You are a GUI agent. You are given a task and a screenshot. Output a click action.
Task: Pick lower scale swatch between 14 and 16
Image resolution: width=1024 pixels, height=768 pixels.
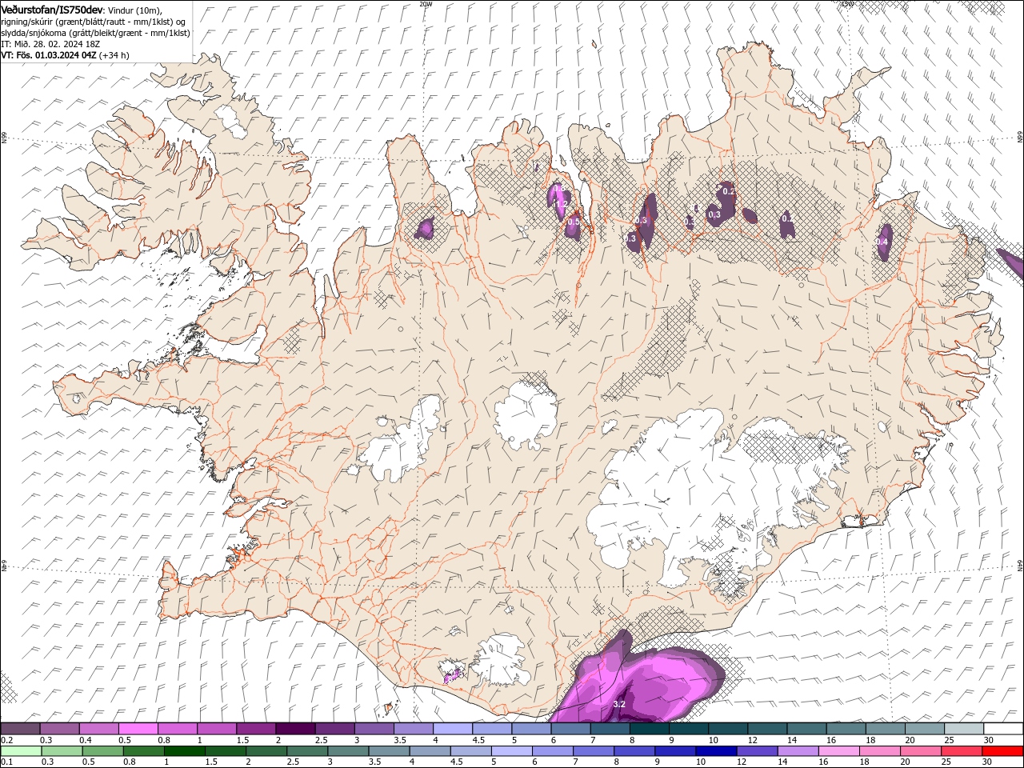[799, 751]
